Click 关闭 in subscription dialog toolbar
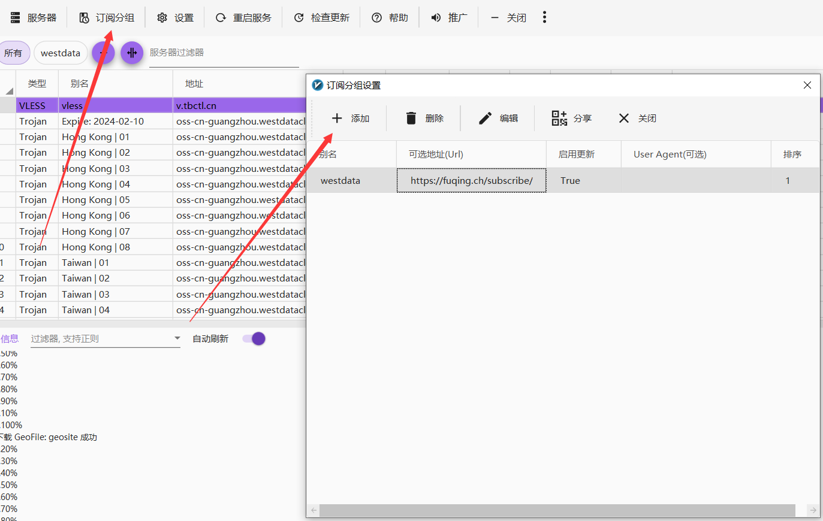Screen dimensions: 823x521 tap(637, 119)
